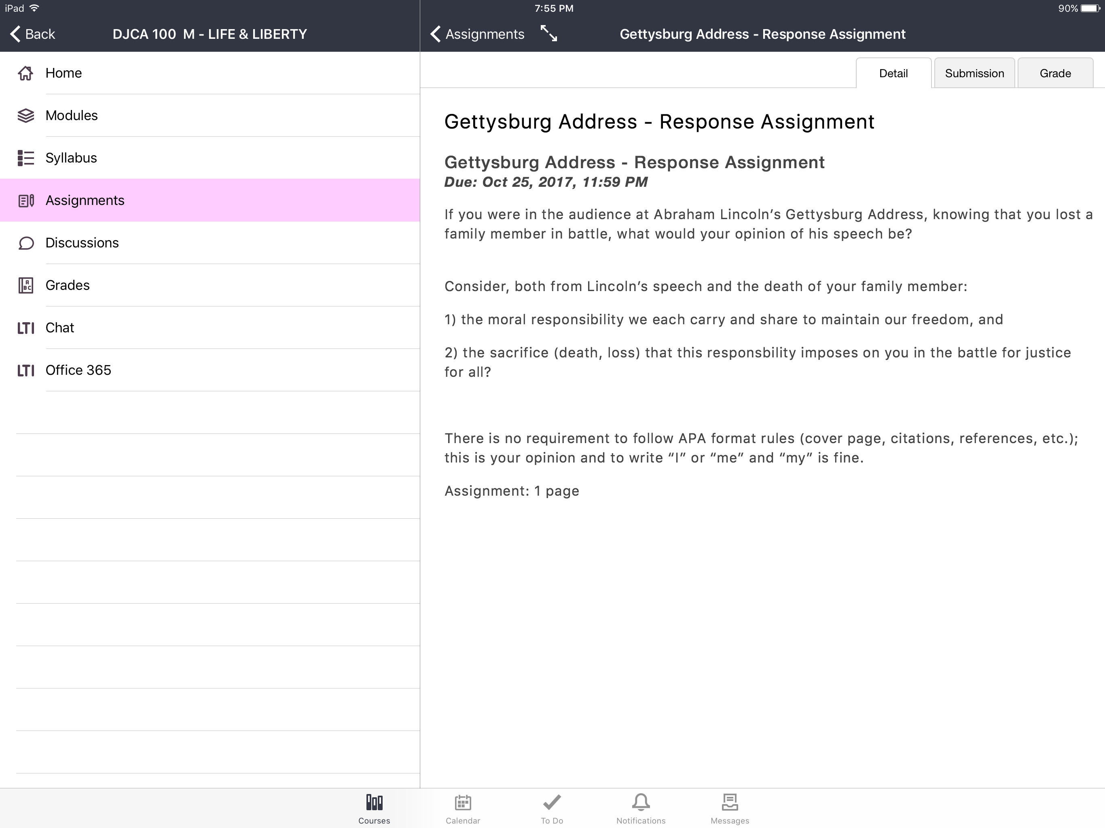Open Messages in the bottom bar
Viewport: 1105px width, 828px height.
(x=729, y=809)
